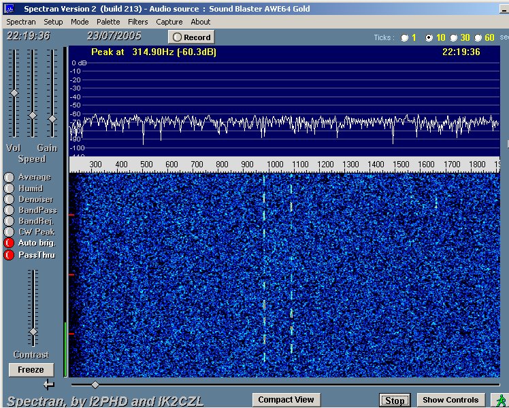
Task: Disable Auto brightness indicator
Action: click(9, 243)
